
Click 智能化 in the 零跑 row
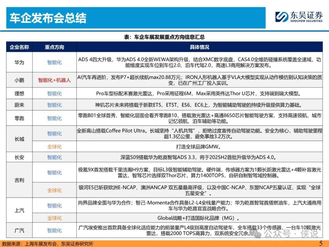pyautogui.click(x=55, y=118)
